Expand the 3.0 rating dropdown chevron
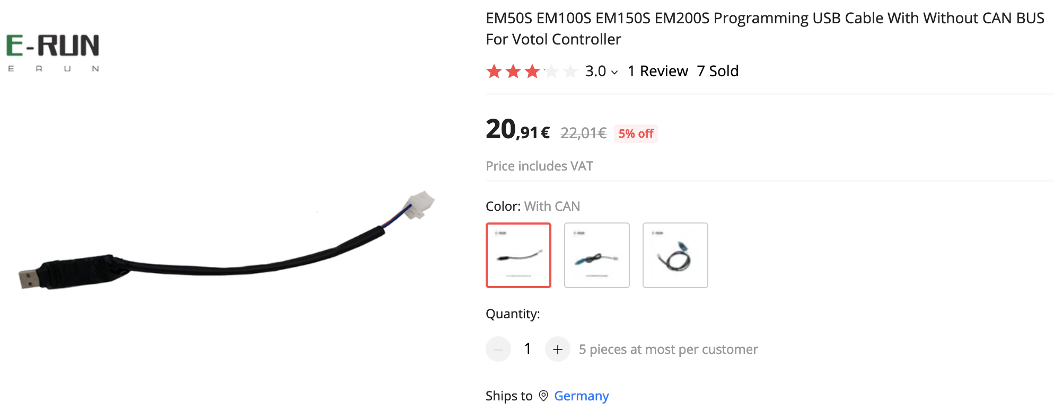Viewport: 1054px width, 411px height. (614, 72)
